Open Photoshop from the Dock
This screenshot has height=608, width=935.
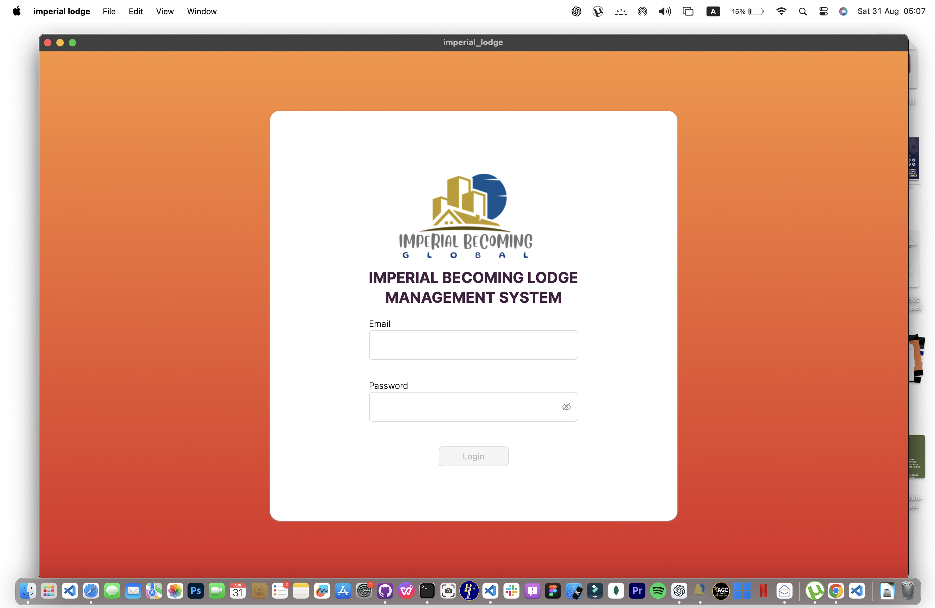click(196, 590)
